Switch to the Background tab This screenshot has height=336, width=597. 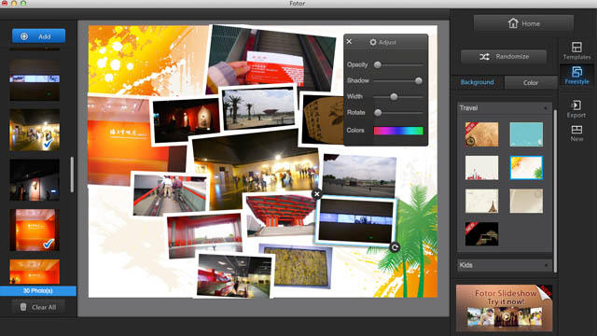(x=477, y=82)
